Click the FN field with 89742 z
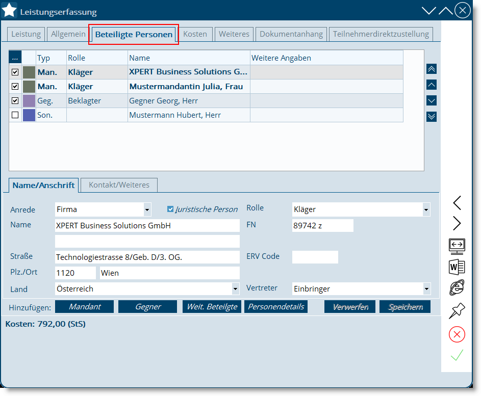This screenshot has width=481, height=396. coord(323,226)
